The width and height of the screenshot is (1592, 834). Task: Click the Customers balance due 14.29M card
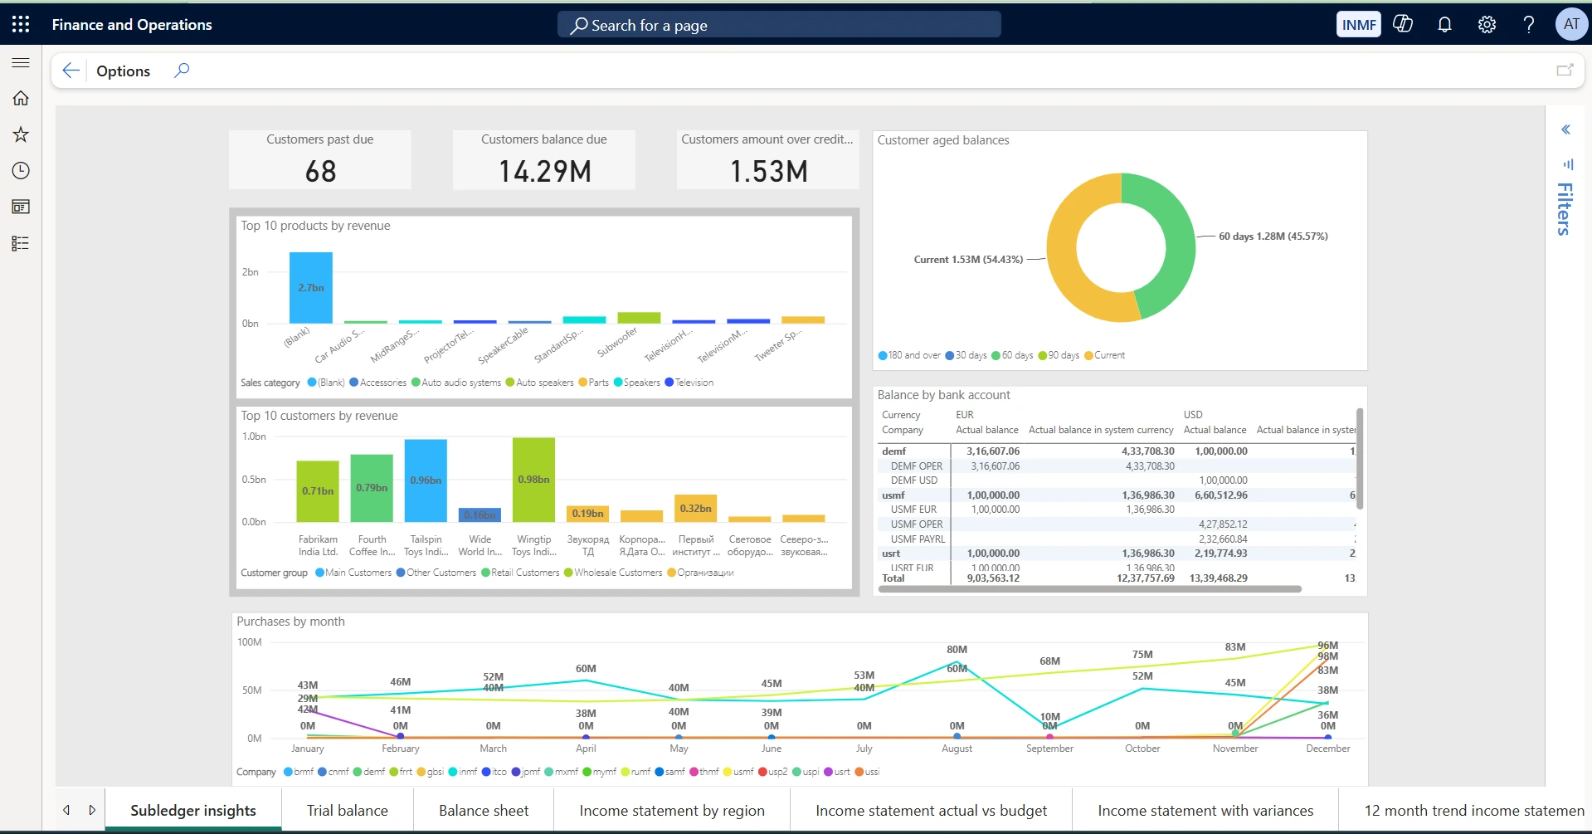tap(544, 159)
